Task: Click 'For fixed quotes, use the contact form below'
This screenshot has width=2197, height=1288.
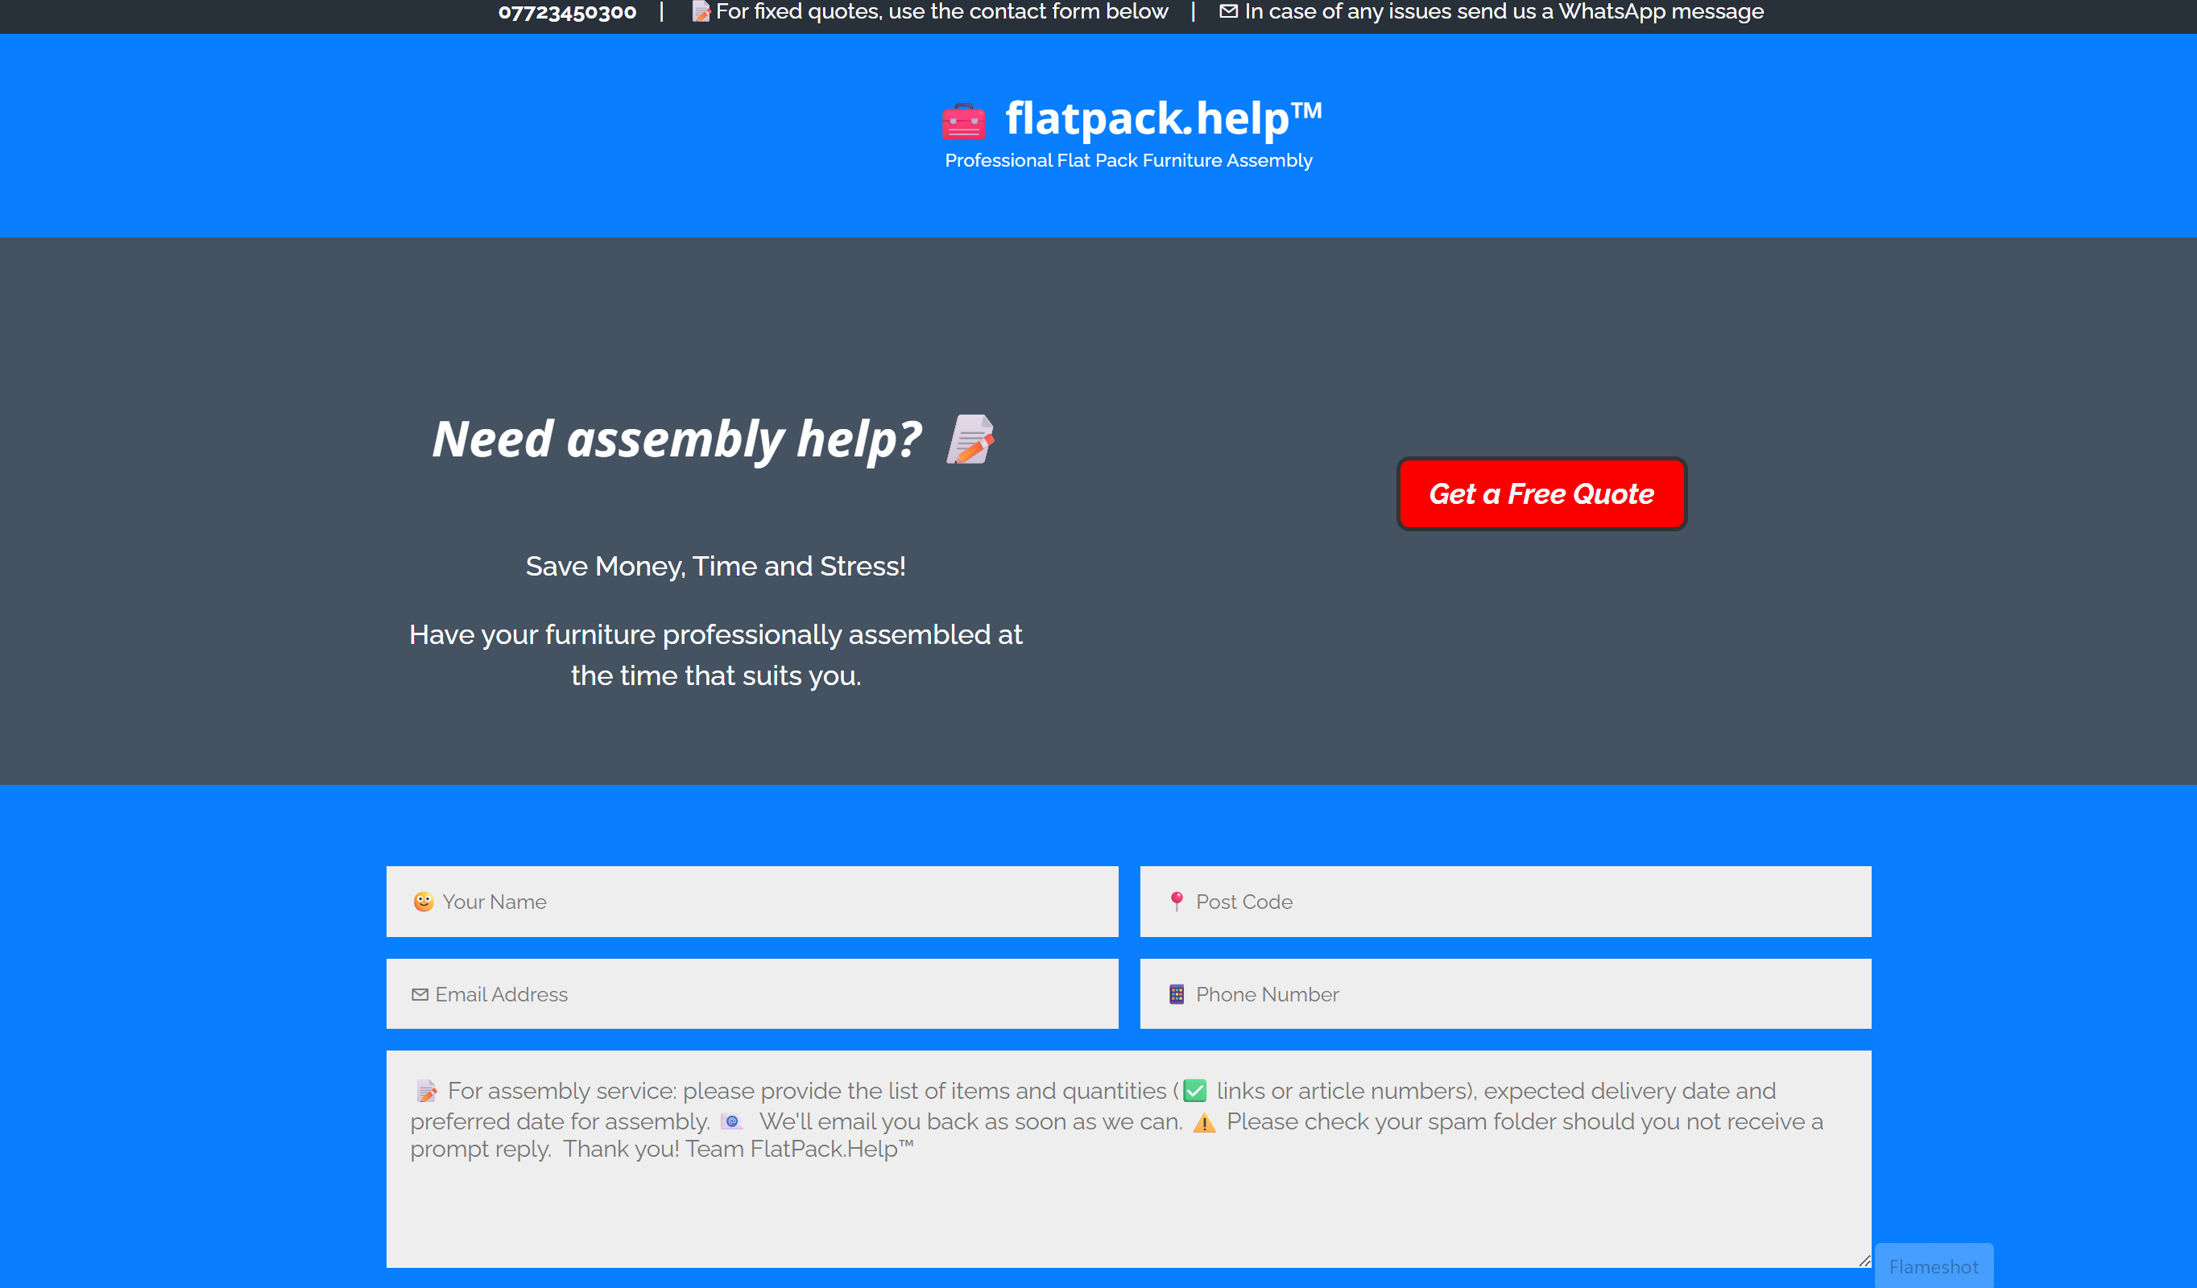Action: (x=941, y=11)
